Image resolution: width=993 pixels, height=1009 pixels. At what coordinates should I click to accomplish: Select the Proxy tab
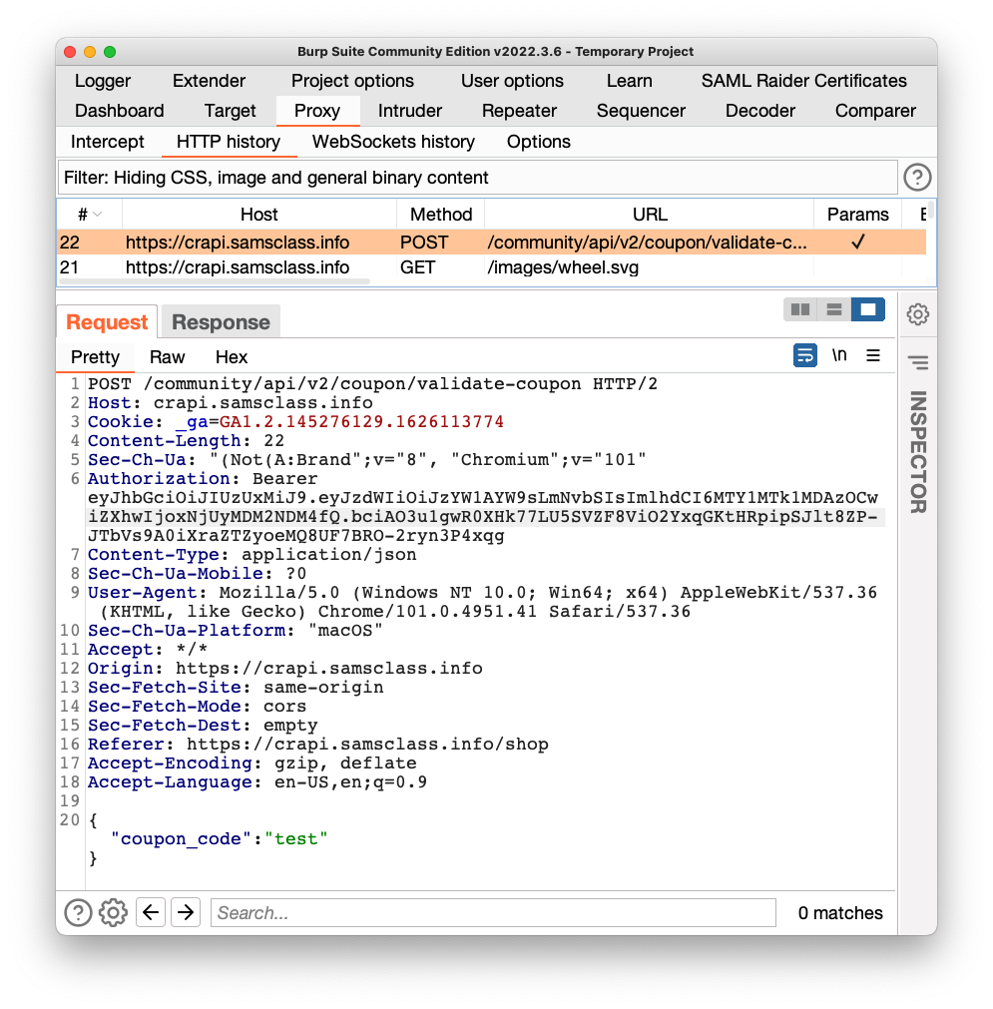tap(317, 111)
